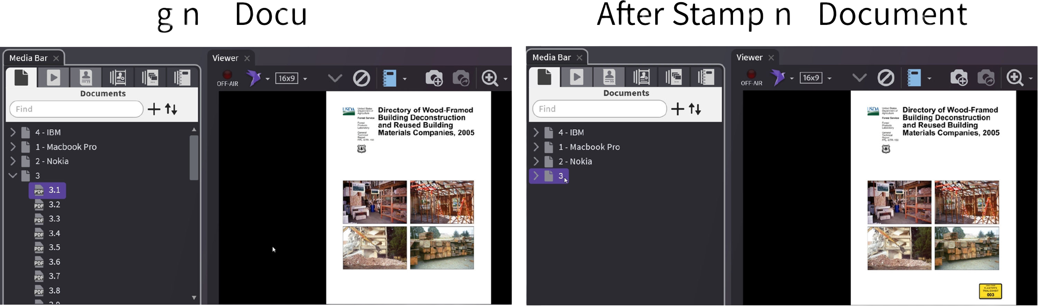
Task: Switch to video play tab in Original Document Media Bar
Action: tap(53, 77)
